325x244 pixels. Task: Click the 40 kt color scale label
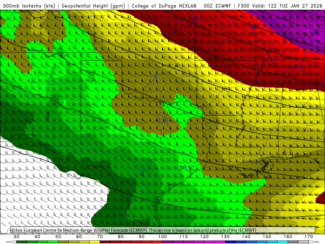click(37, 237)
